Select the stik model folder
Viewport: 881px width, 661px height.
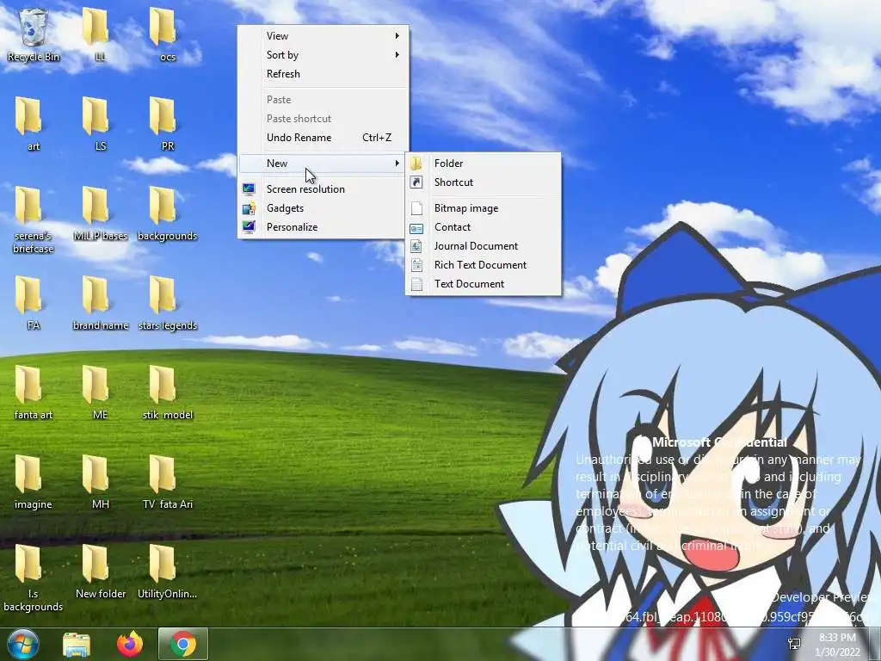[168, 392]
